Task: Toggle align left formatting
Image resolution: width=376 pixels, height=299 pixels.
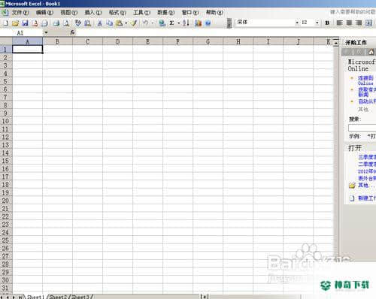Action: [x=339, y=23]
